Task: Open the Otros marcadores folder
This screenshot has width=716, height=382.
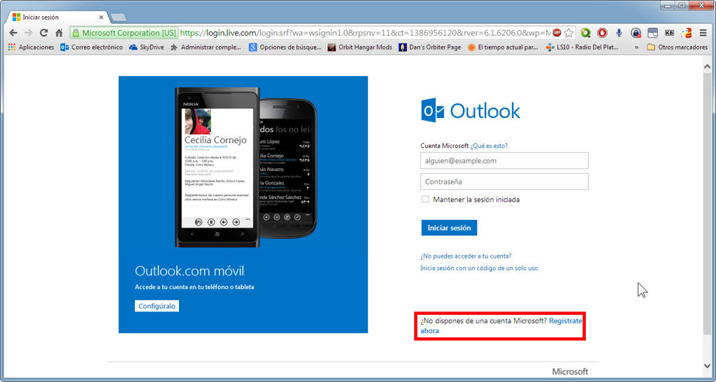Action: pyautogui.click(x=678, y=47)
